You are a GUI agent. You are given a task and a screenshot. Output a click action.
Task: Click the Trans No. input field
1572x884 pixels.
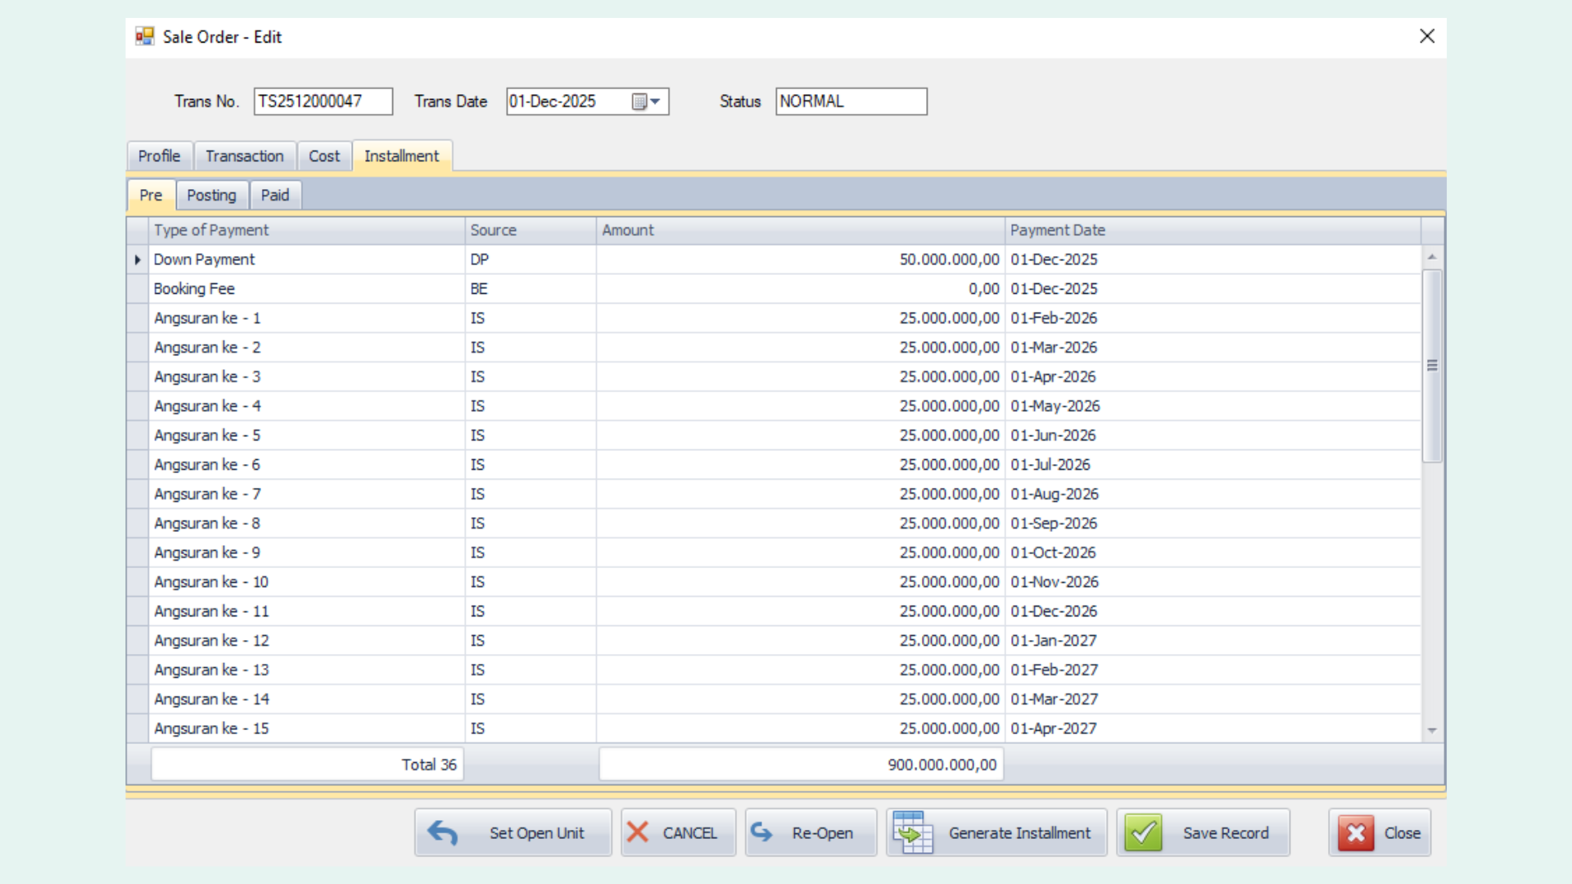point(323,101)
